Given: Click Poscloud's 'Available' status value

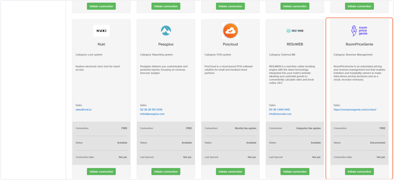Looking at the screenshot, I should pos(251,143).
